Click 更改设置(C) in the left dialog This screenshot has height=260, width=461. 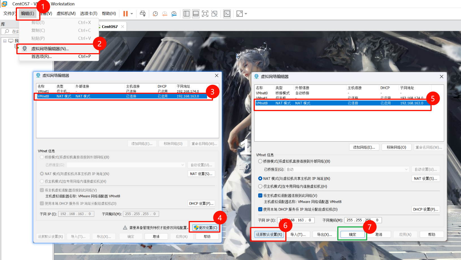click(206, 227)
